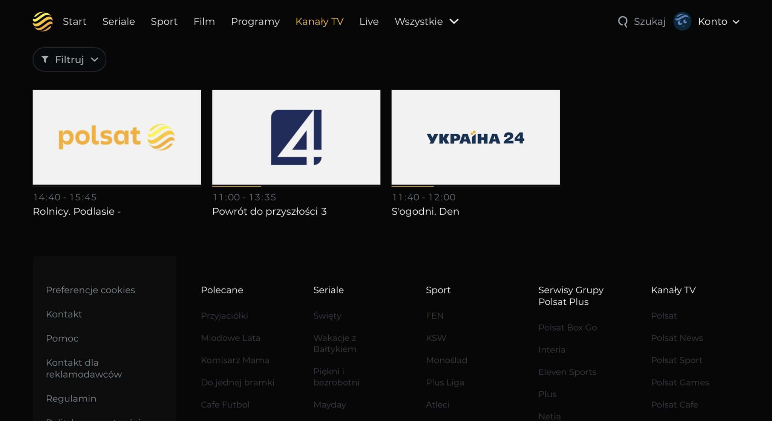Click the account avatar icon
This screenshot has height=421, width=772.
point(683,21)
